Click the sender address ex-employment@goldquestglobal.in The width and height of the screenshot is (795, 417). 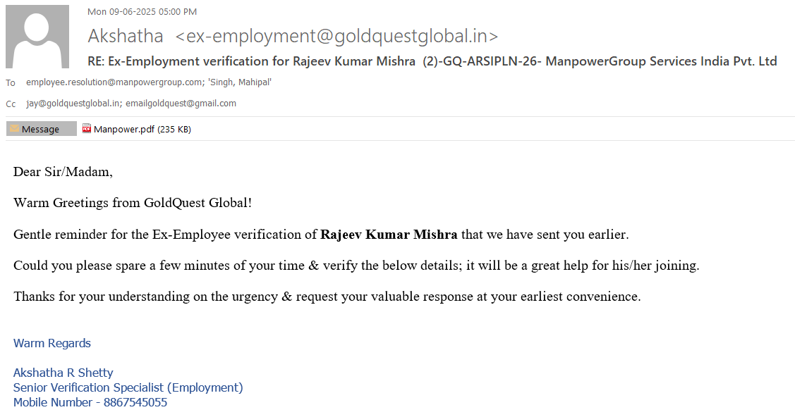336,36
